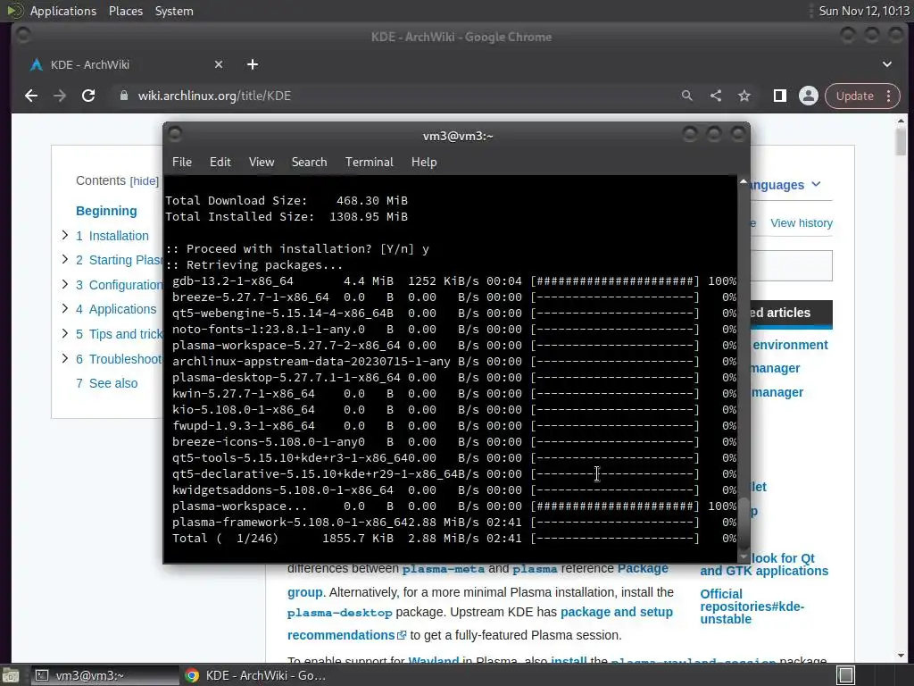Open the plasma-desktop package link
Image resolution: width=914 pixels, height=686 pixels.
click(x=340, y=613)
